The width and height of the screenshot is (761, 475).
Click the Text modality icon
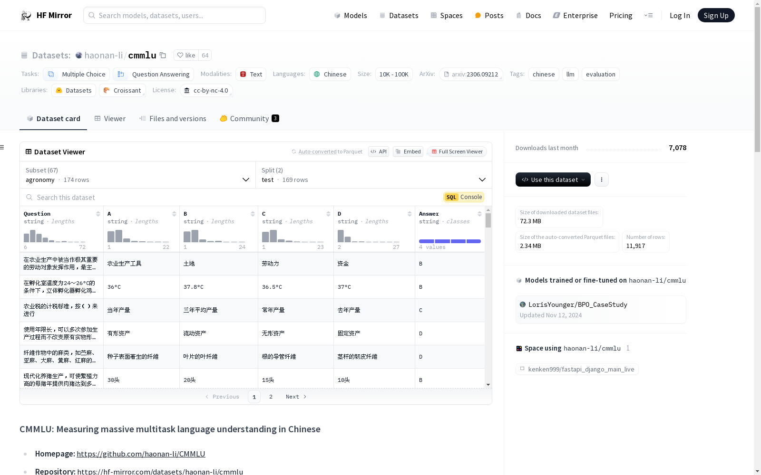point(243,74)
